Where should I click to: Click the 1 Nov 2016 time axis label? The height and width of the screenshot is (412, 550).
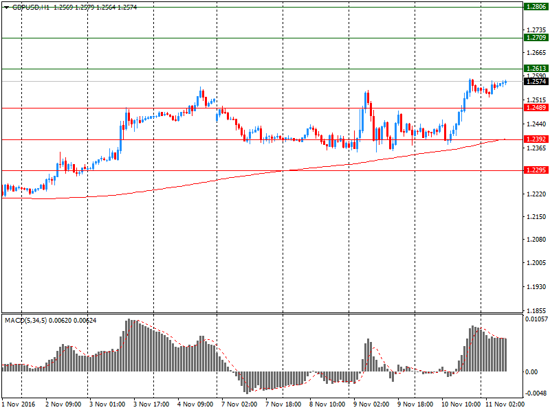coord(19,404)
